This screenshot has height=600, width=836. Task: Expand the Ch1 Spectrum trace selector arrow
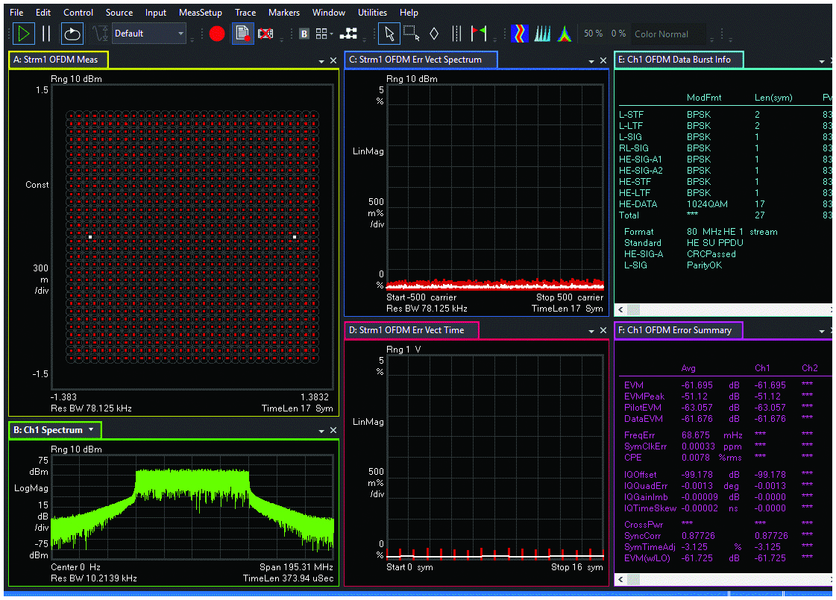coord(91,429)
